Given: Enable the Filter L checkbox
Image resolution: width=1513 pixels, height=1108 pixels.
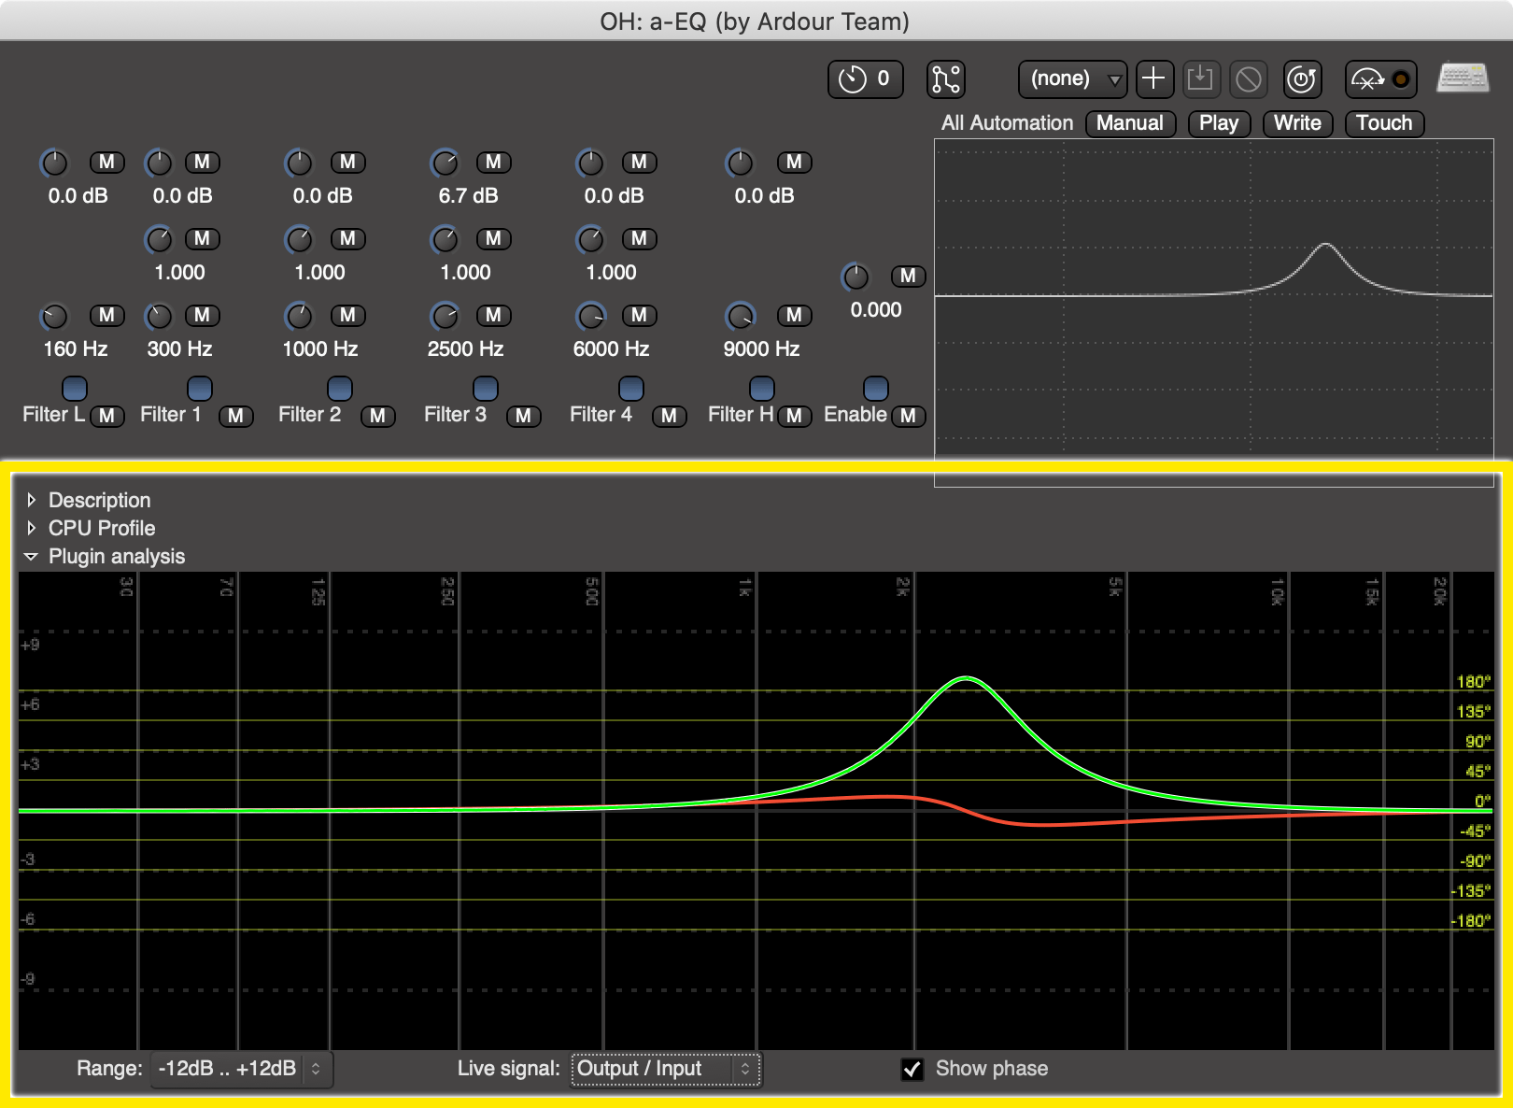Looking at the screenshot, I should pos(75,389).
